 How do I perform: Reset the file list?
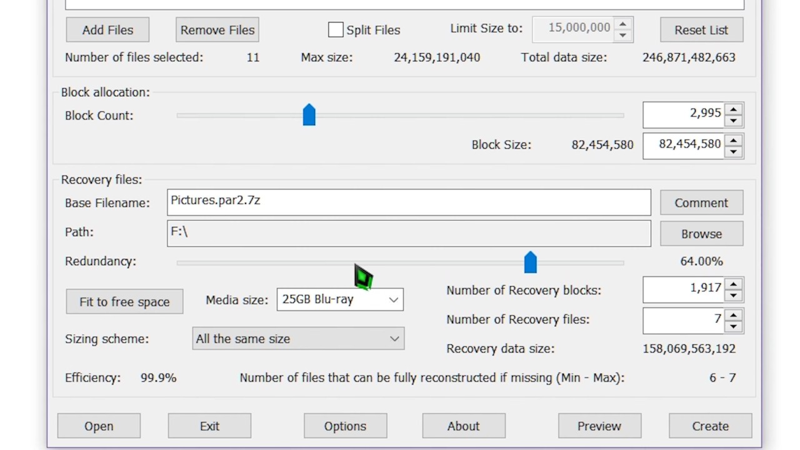point(701,30)
